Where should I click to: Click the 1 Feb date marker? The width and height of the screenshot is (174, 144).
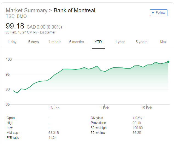click(x=104, y=108)
